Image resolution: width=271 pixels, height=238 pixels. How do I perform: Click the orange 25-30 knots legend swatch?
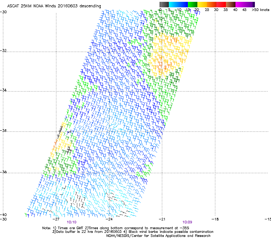(x=212, y=4)
